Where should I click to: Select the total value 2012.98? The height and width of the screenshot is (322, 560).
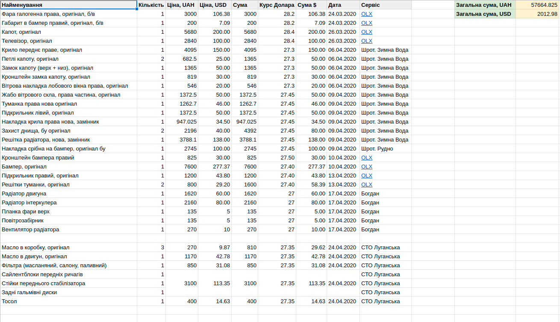coord(537,14)
